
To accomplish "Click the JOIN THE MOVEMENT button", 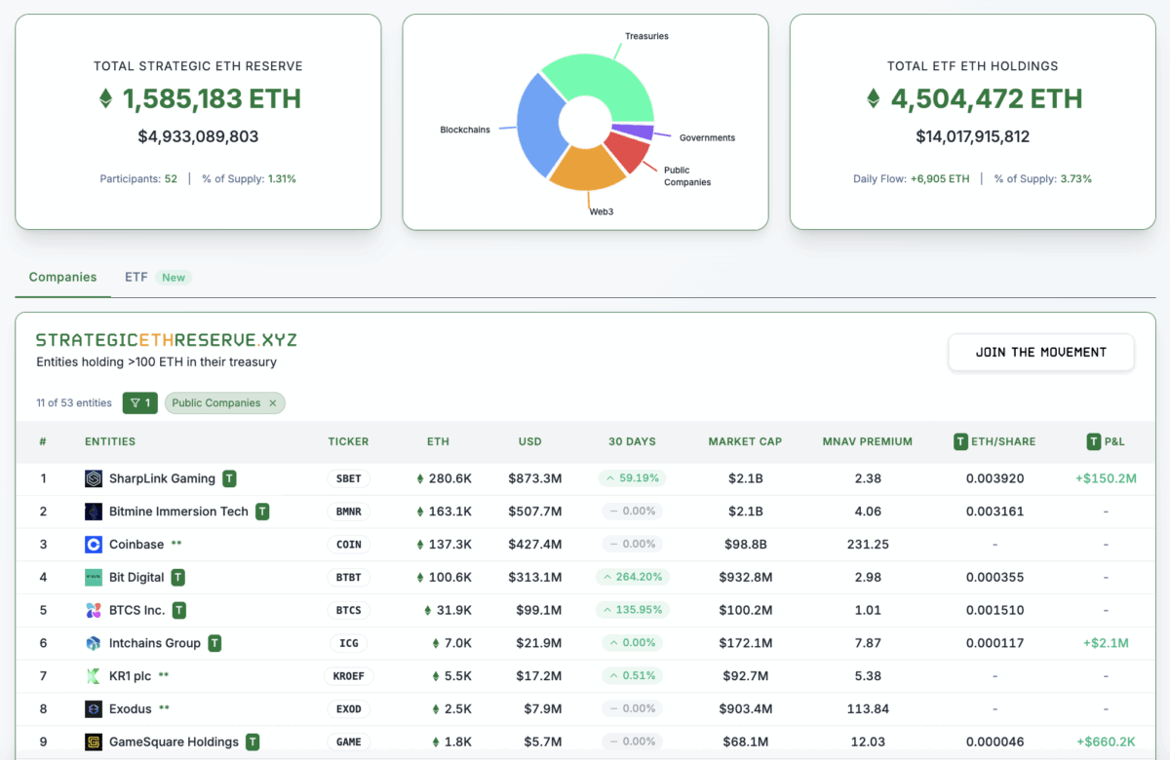I will point(1041,352).
